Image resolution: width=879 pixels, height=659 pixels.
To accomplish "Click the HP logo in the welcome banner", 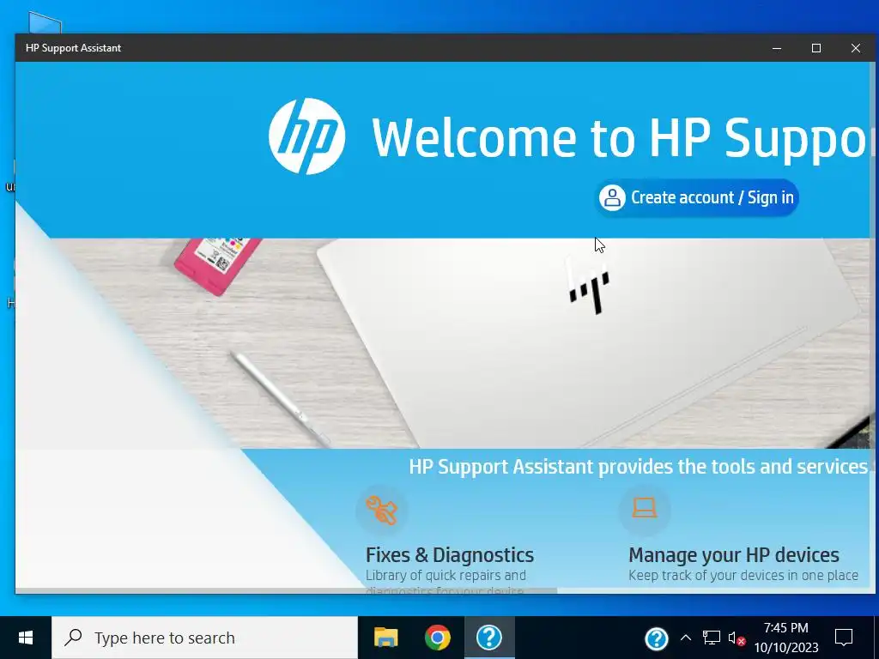I will pos(306,136).
